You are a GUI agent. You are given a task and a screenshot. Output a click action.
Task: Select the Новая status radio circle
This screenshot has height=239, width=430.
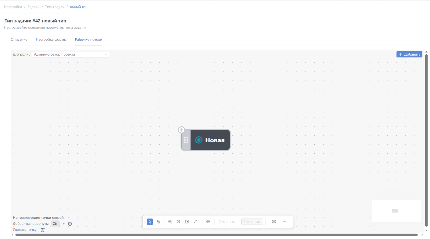point(199,140)
